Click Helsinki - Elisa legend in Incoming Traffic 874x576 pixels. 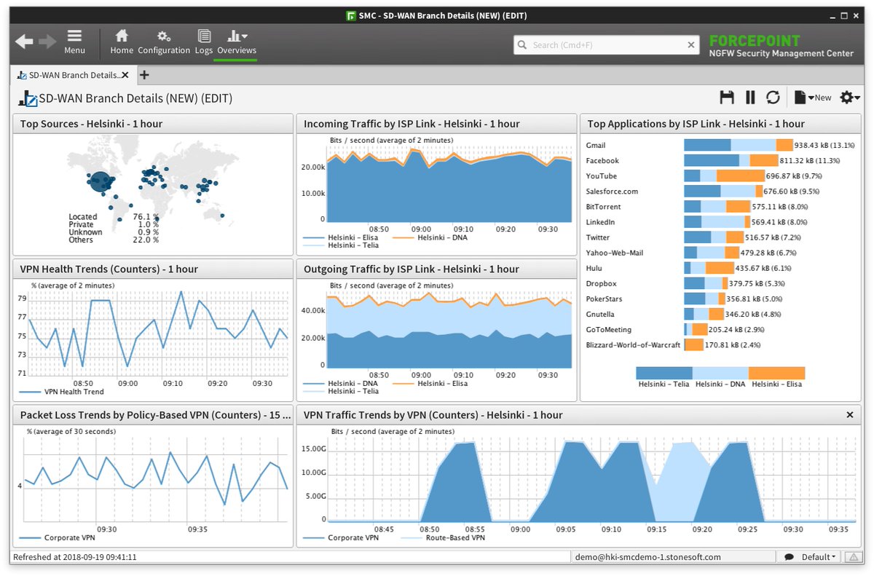(342, 237)
